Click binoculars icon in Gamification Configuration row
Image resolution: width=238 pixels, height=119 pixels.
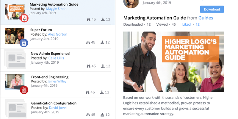click(88, 115)
